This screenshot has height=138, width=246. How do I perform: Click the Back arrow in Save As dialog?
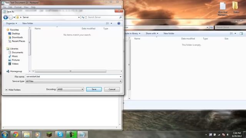pyautogui.click(x=5, y=17)
